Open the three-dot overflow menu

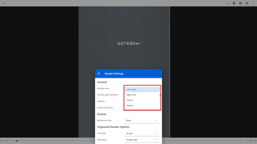253,3
